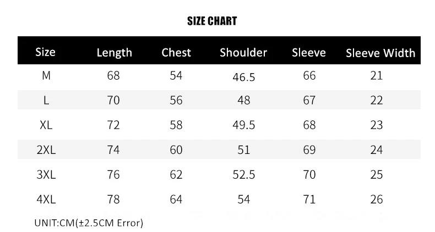Click the Length column header
435x232 pixels.
115,53
